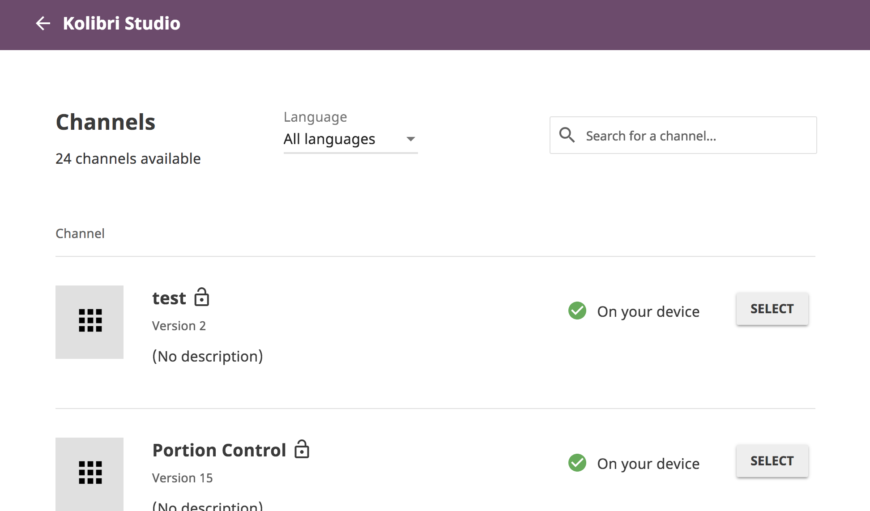This screenshot has width=870, height=511.
Task: Click the green check icon for test channel
Action: point(577,311)
